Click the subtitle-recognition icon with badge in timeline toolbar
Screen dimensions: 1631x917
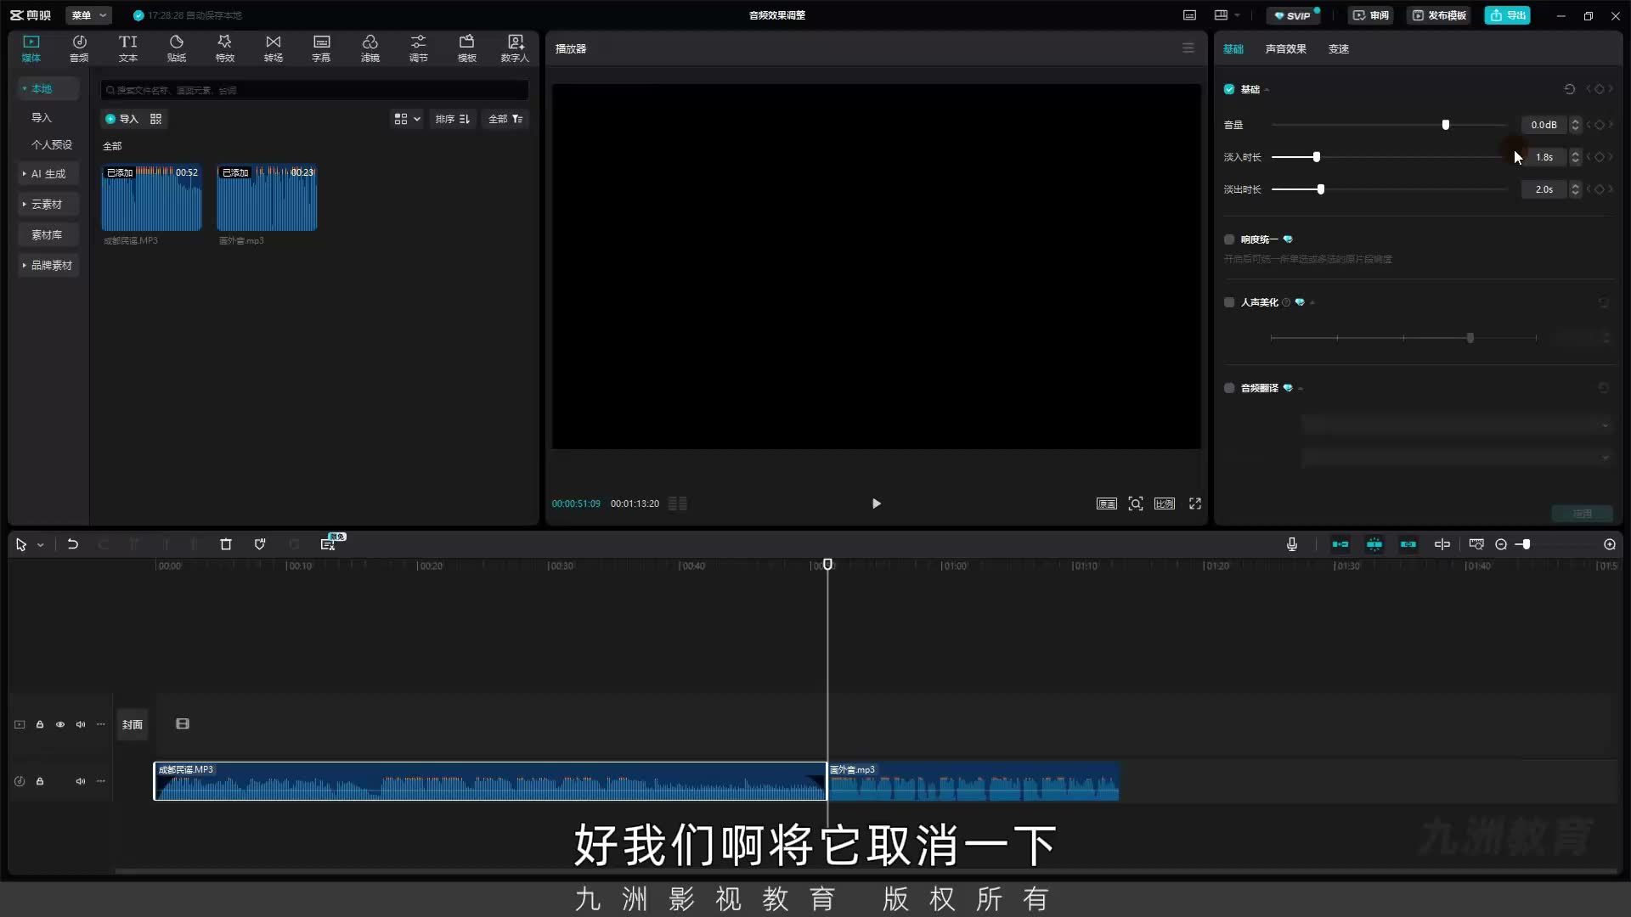point(329,544)
